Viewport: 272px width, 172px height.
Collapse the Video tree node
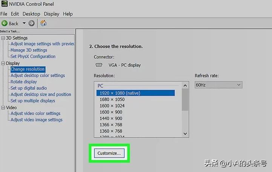pyautogui.click(x=3, y=108)
